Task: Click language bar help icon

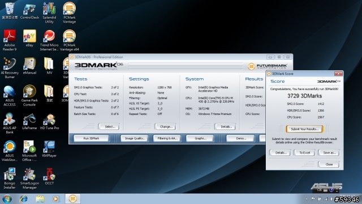Action: 331,190
